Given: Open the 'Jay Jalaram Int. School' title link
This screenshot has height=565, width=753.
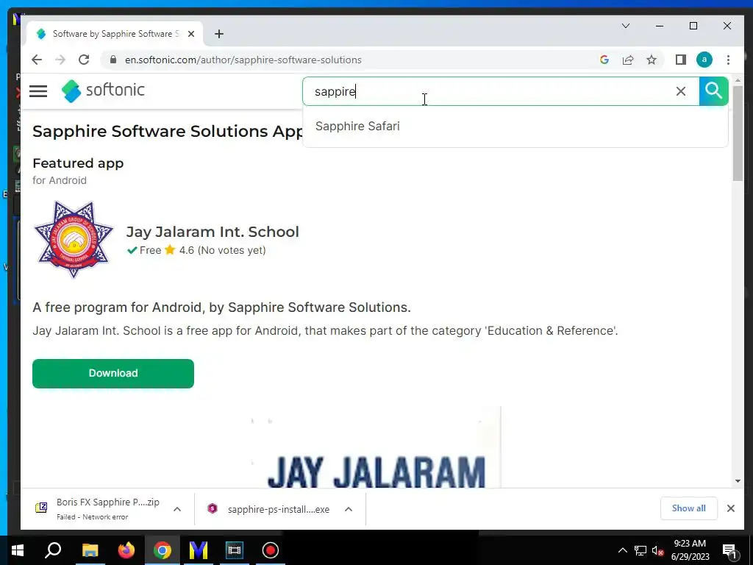Looking at the screenshot, I should coord(213,232).
